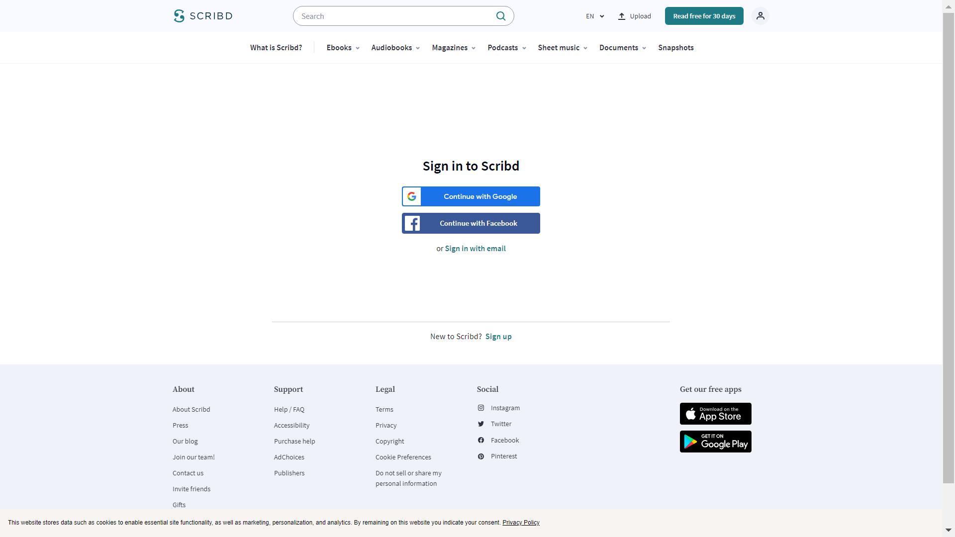Open Do not sell or share link
The height and width of the screenshot is (537, 955).
coord(408,478)
